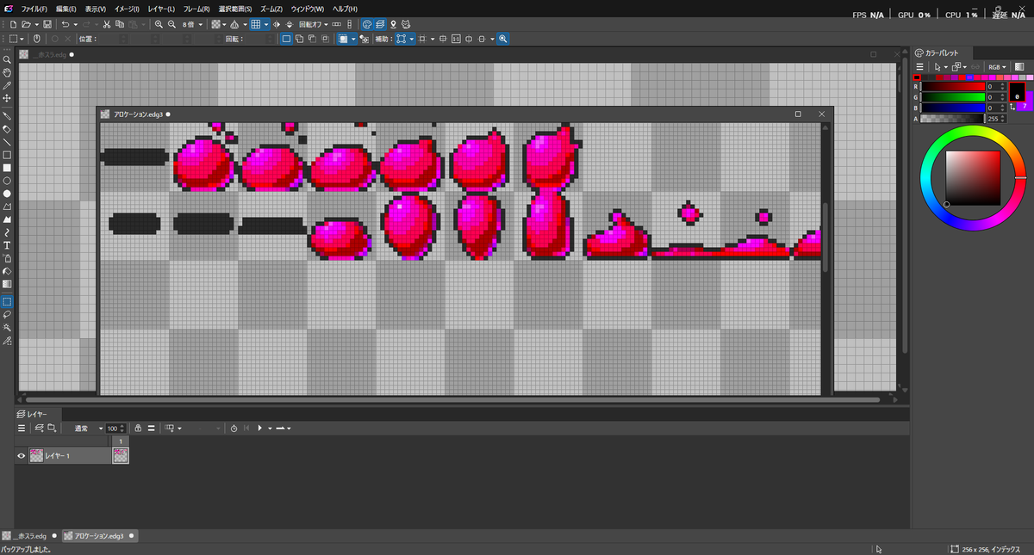Screen dimensions: 1034x555
Task: Select the text tool
Action: point(7,245)
